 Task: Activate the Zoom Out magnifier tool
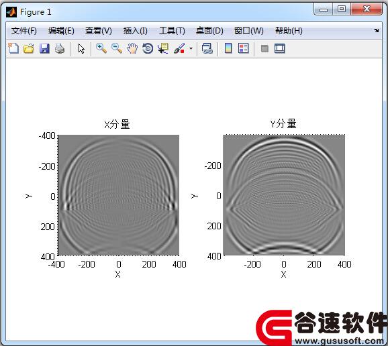coord(117,48)
